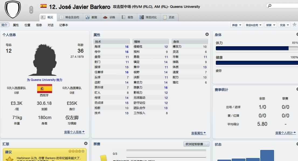298x161 pixels.
Task: Select the 信息 sub-tab
Action: coord(39,25)
